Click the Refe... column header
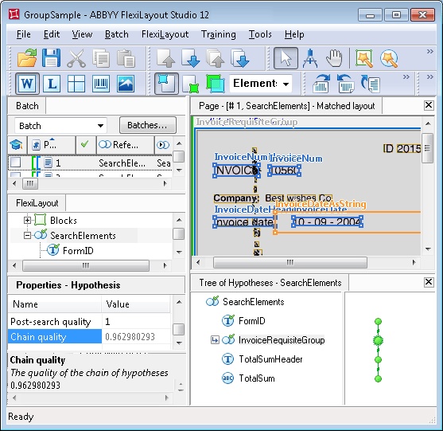Viewport: 443px width, 431px height. click(x=125, y=145)
